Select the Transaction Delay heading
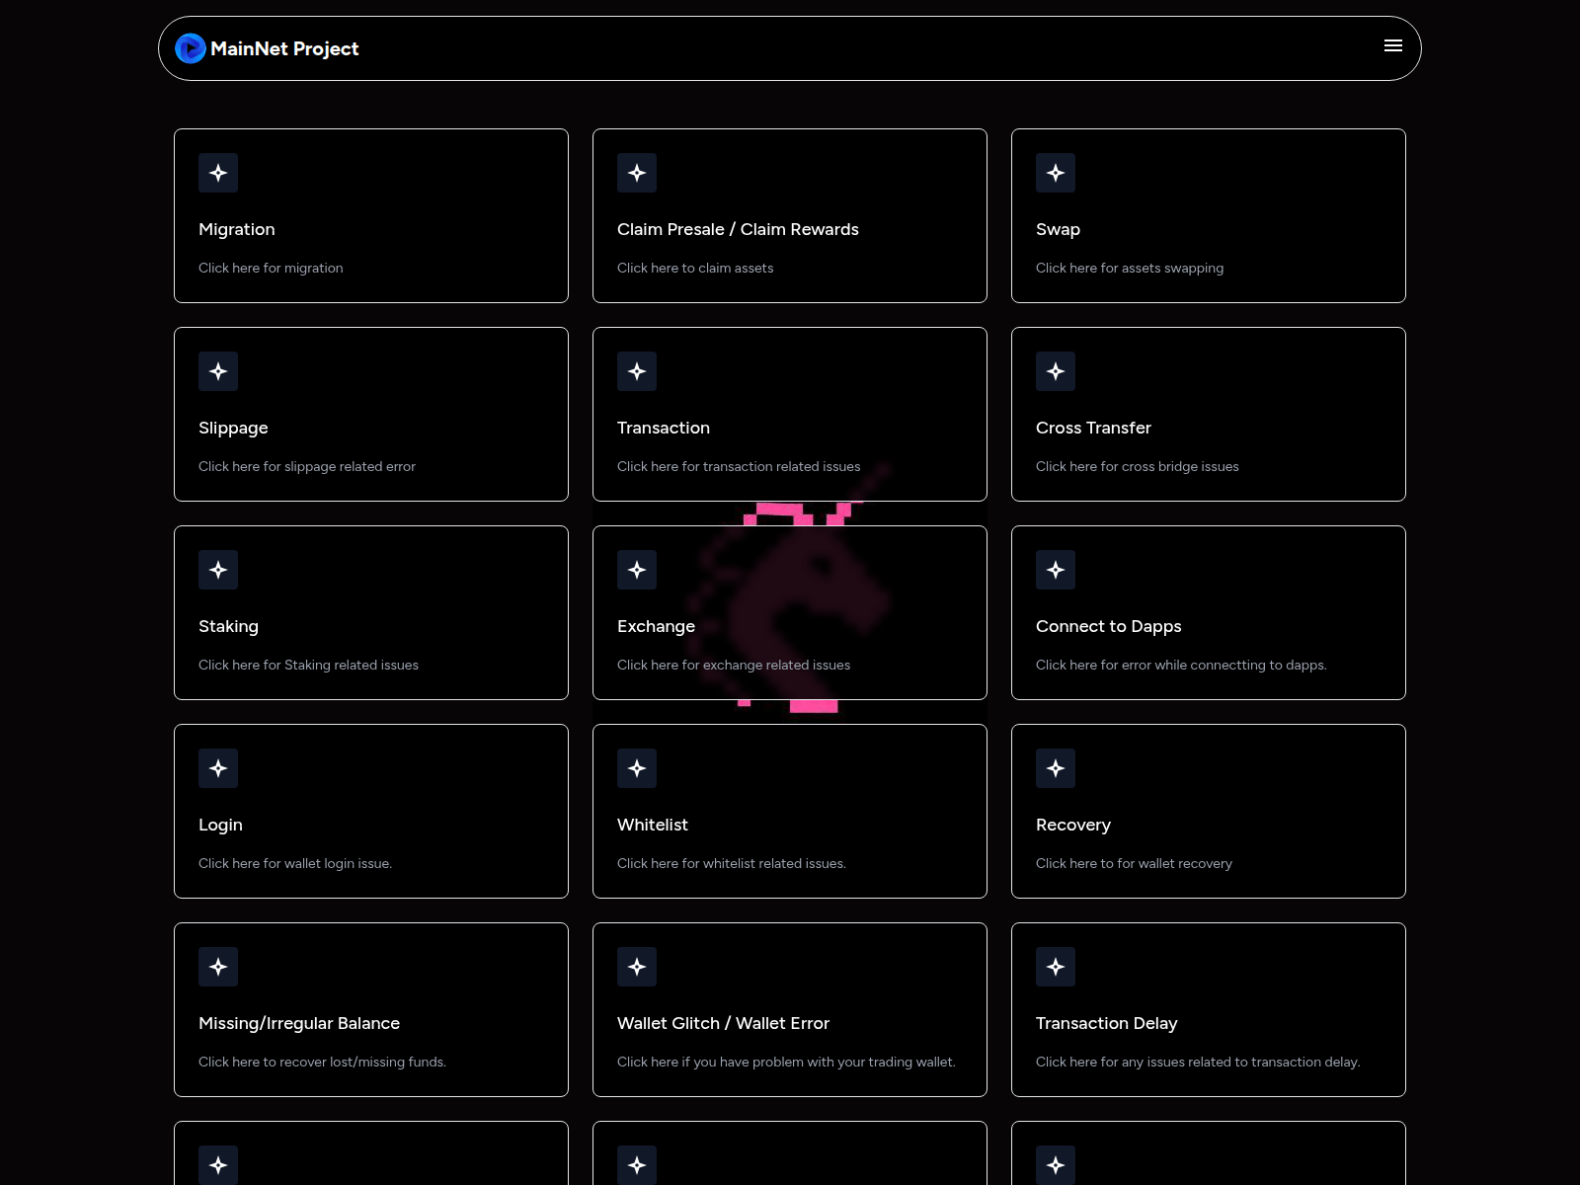This screenshot has height=1185, width=1580. click(1106, 1023)
